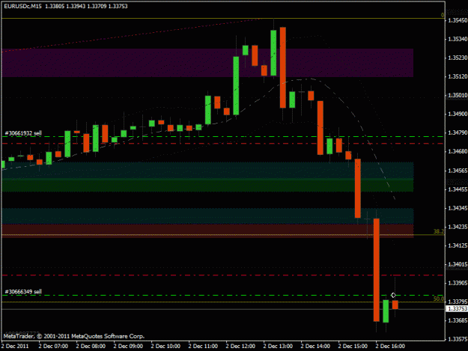Click the 2 Dec 08:00 time axis label
The height and width of the screenshot is (351, 468).
point(91,347)
